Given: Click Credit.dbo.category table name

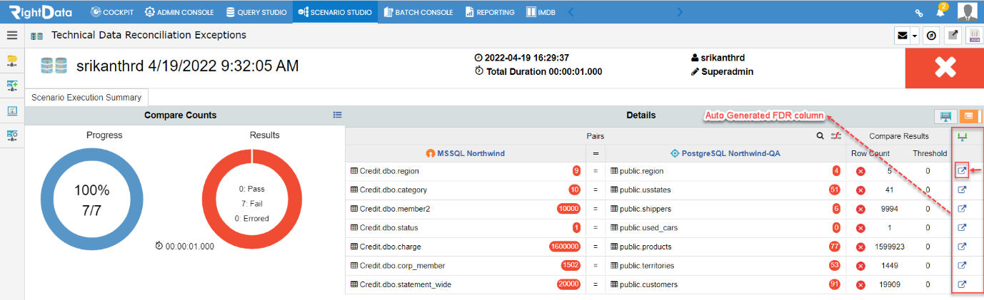Looking at the screenshot, I should tap(394, 190).
